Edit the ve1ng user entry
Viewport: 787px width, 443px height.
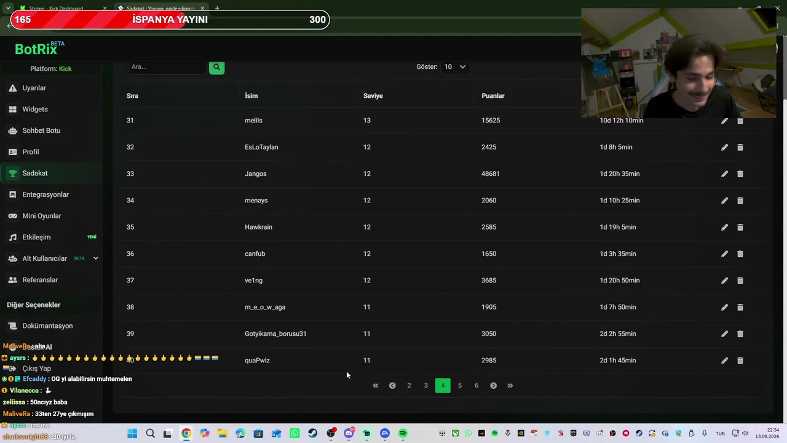(x=724, y=281)
